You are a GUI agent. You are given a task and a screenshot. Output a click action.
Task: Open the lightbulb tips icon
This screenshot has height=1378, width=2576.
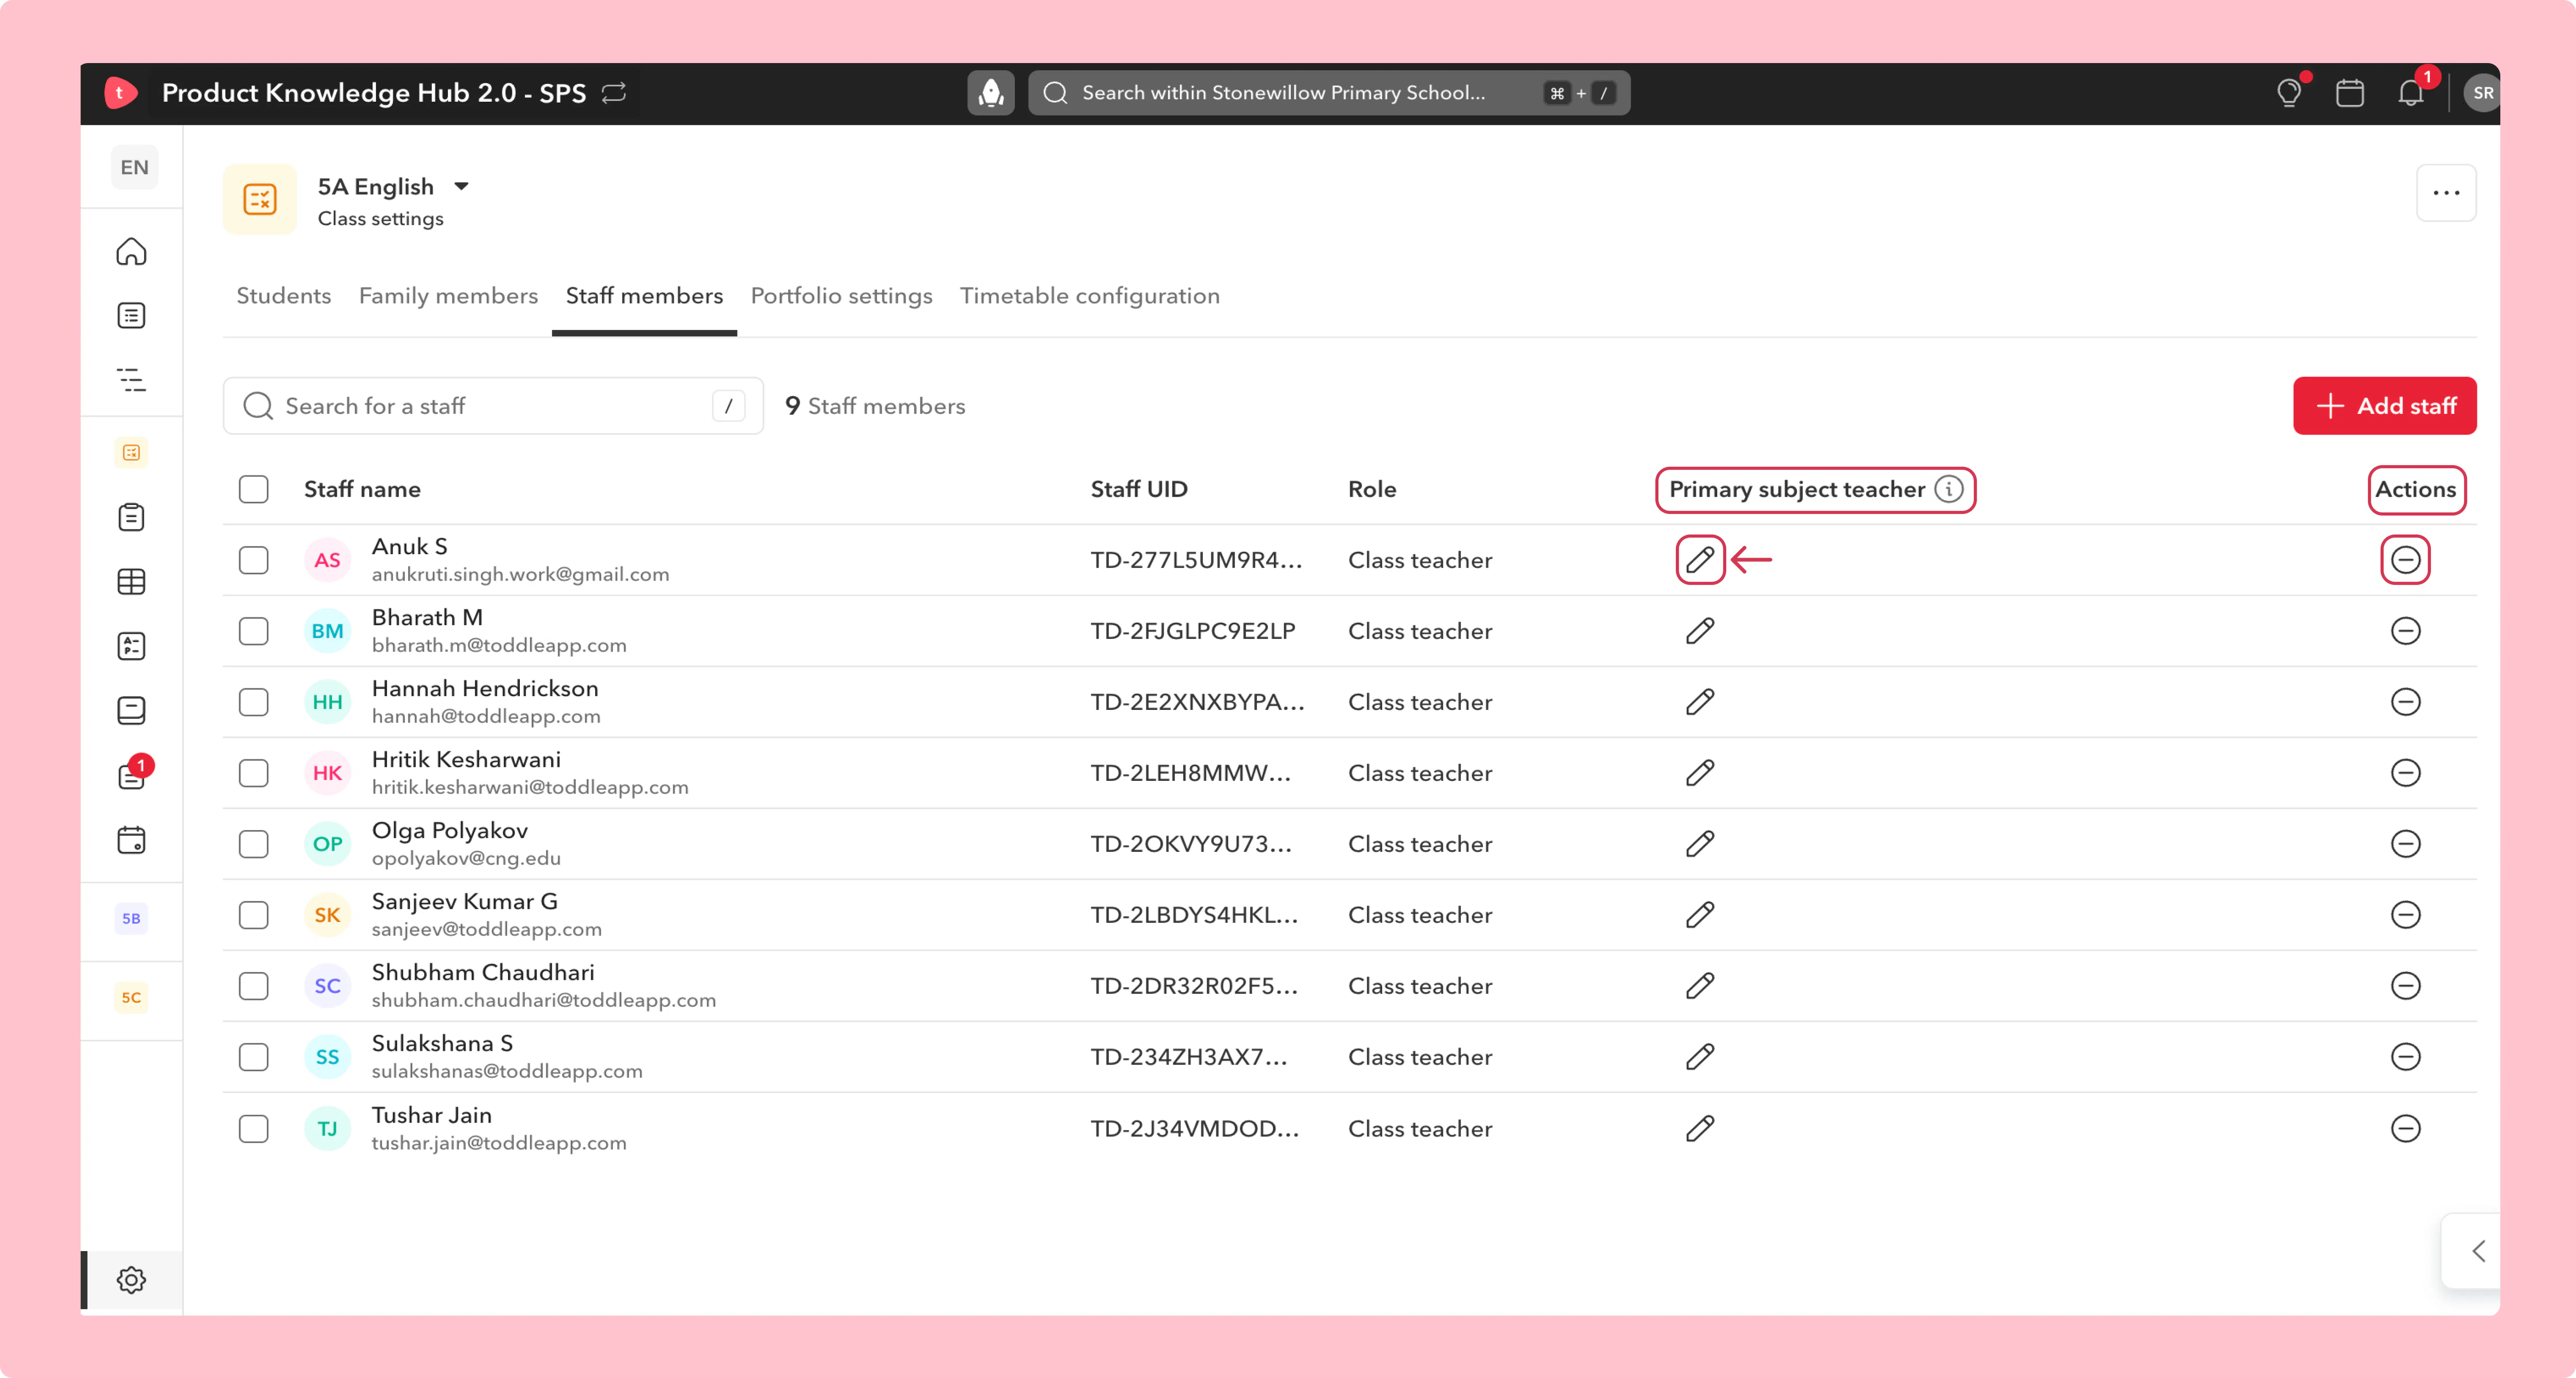2289,93
